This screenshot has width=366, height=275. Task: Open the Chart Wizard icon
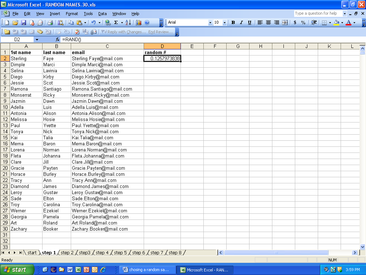(139, 23)
